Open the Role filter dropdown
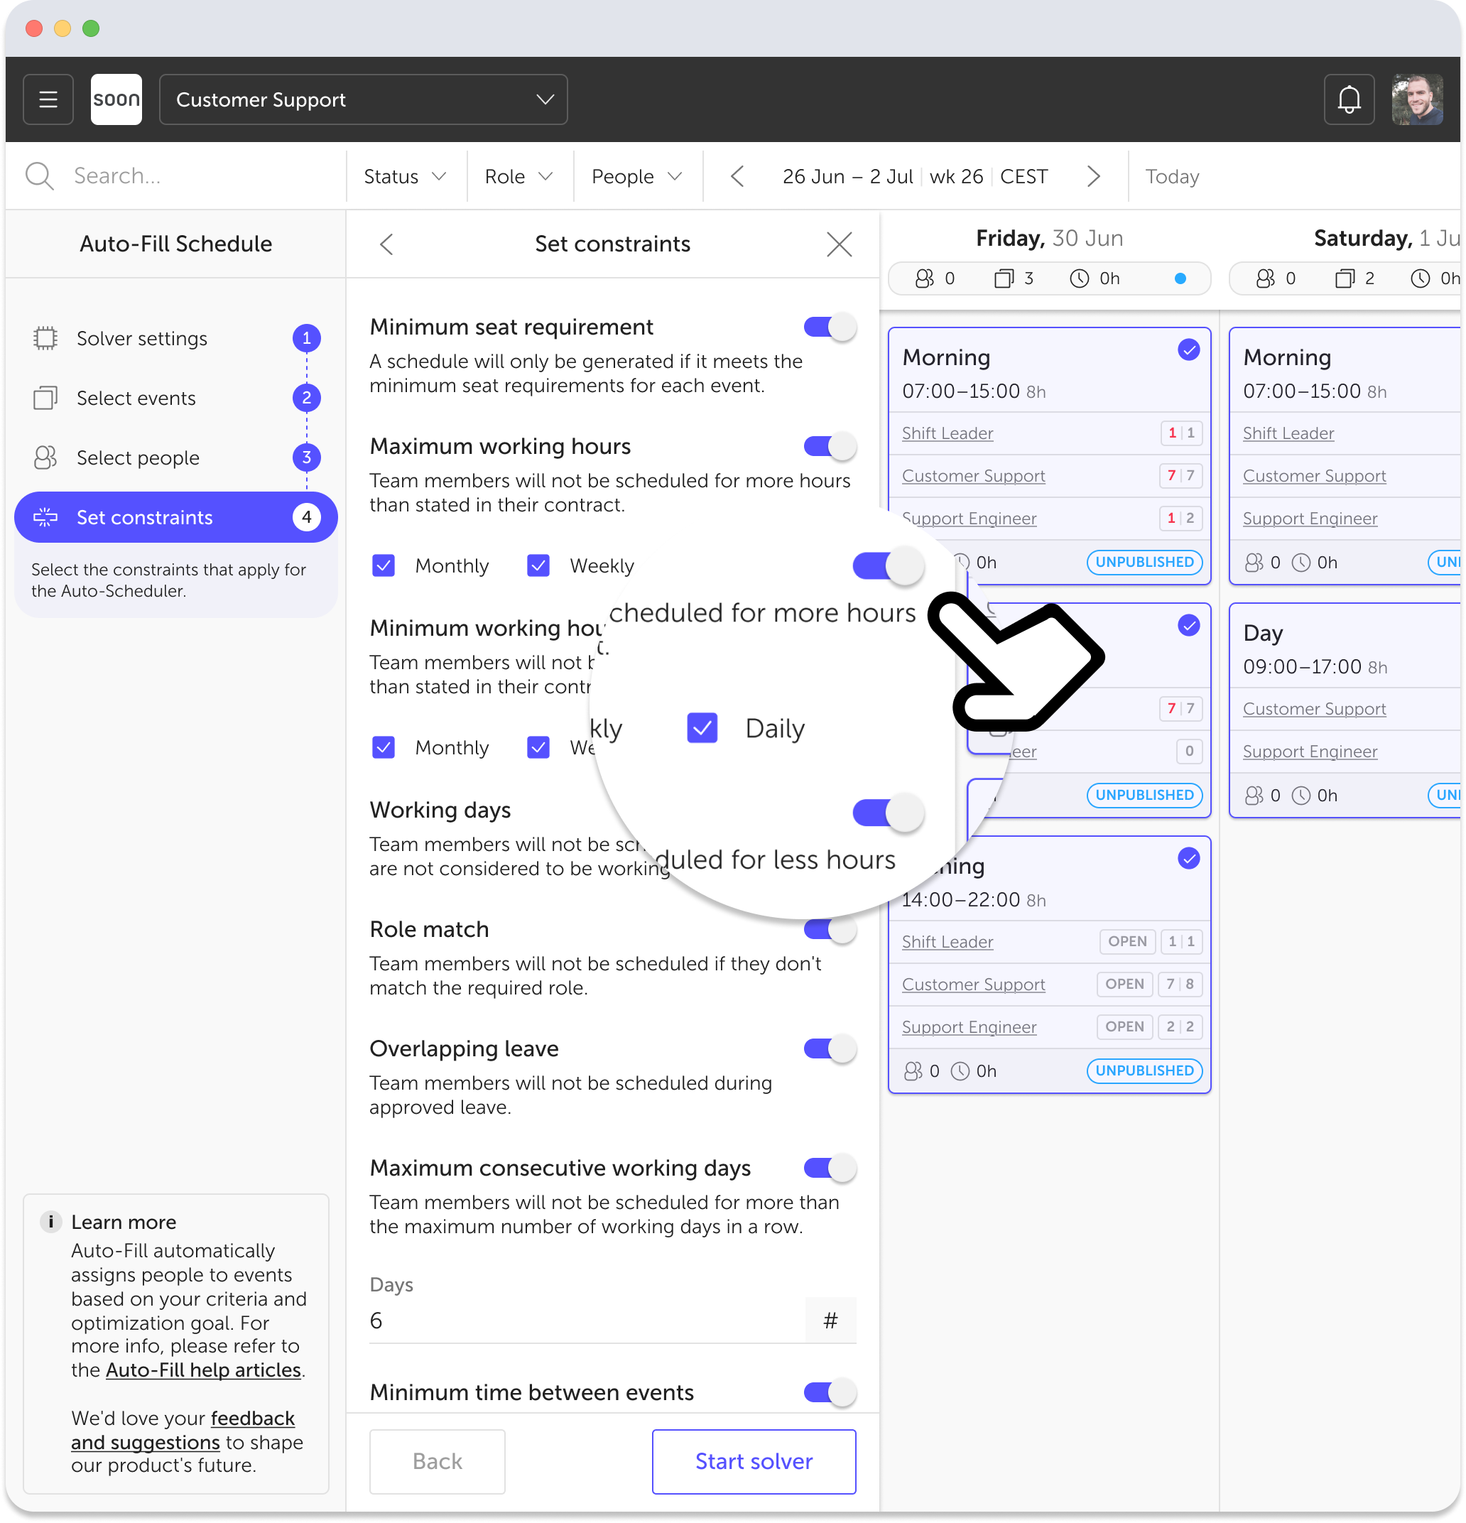 [x=518, y=175]
